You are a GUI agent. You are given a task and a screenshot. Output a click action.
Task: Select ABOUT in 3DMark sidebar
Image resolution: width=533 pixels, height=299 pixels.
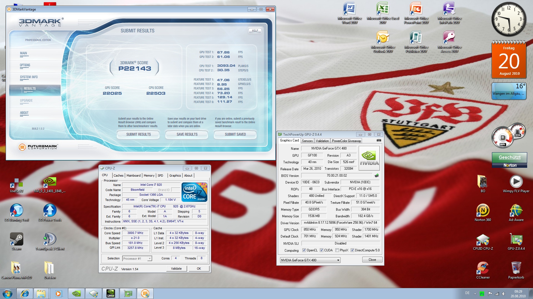(35, 114)
